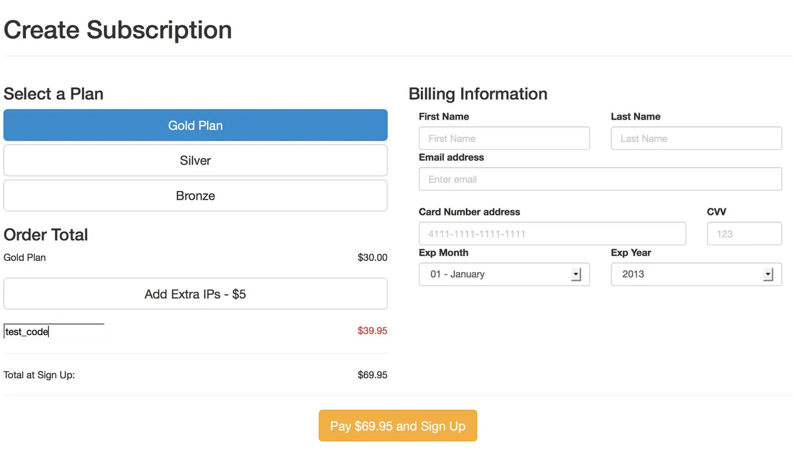The width and height of the screenshot is (794, 456).
Task: Click the Exp Year label
Action: click(x=631, y=252)
